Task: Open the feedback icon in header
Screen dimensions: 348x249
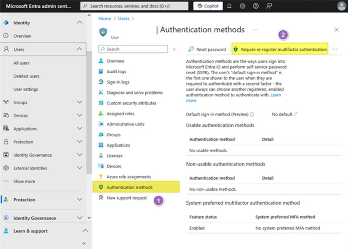Action: click(269, 6)
